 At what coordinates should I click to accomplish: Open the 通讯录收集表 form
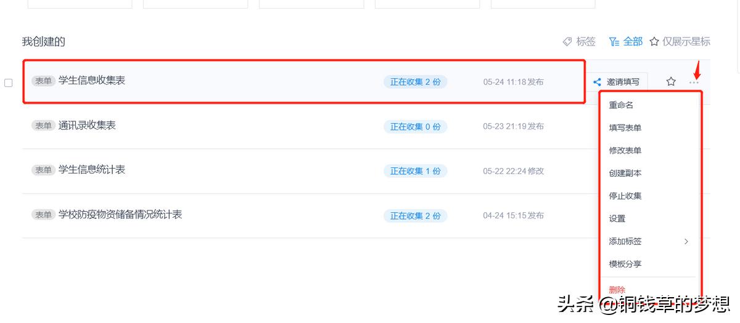tap(87, 126)
